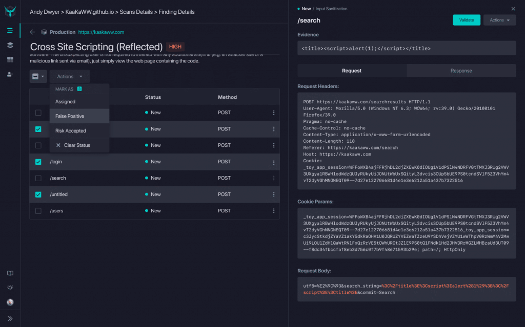This screenshot has width=525, height=327.
Task: Open the notifications bell icon
Action: tap(10, 288)
